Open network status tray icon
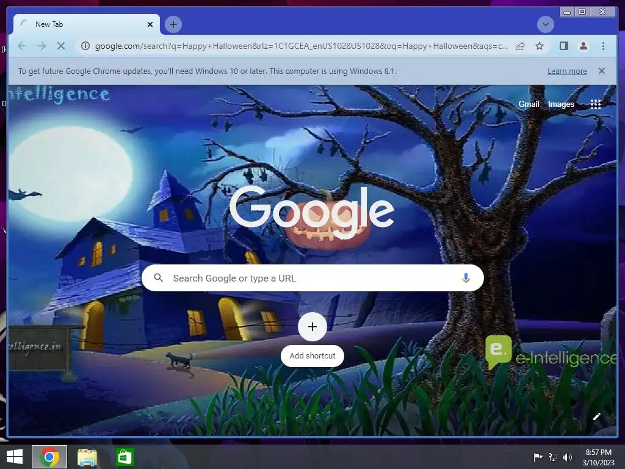625x469 pixels. [x=552, y=457]
